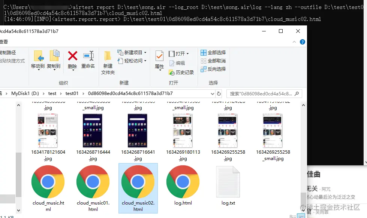Click the navigation pane scroll-up arrow
This screenshot has height=218, width=367.
[x=18, y=105]
